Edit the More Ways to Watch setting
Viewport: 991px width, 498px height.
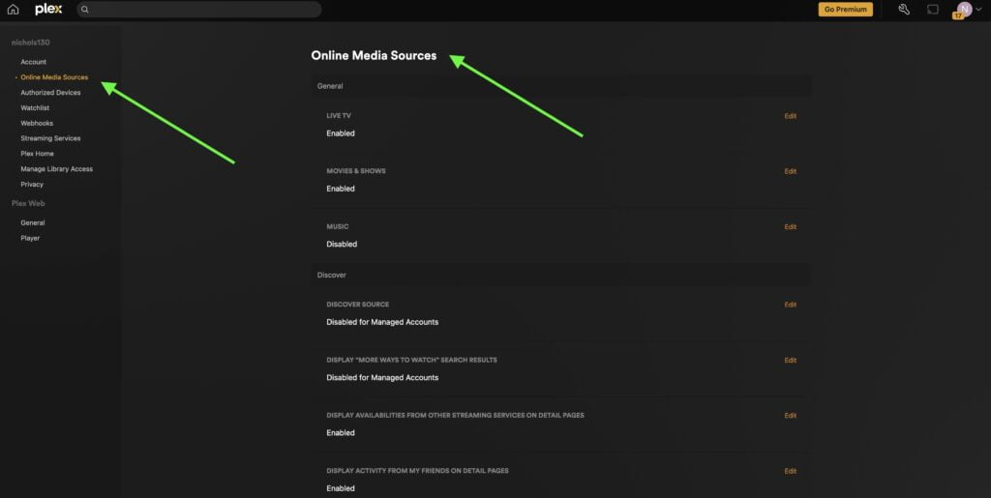[x=790, y=360]
